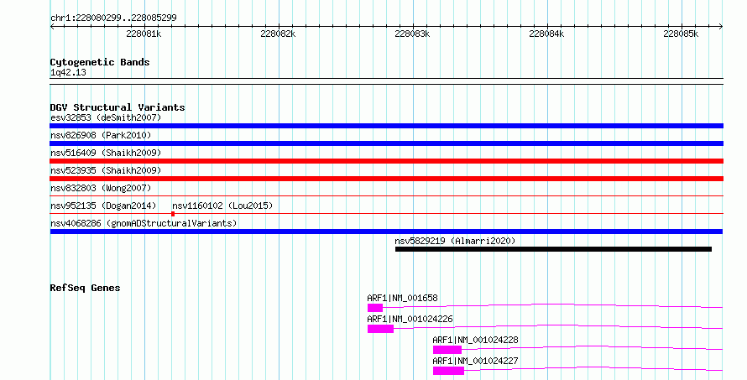Click the ARF1|NM_001024228 transcript label
Viewport: 747px width, 380px height.
point(475,340)
